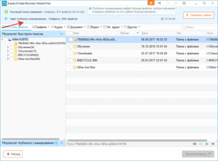This screenshot has height=161, width=218.
Task: Toggle the preview eye icon
Action: click(194, 144)
